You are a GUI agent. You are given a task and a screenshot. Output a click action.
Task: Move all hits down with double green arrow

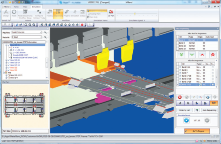coord(181,55)
